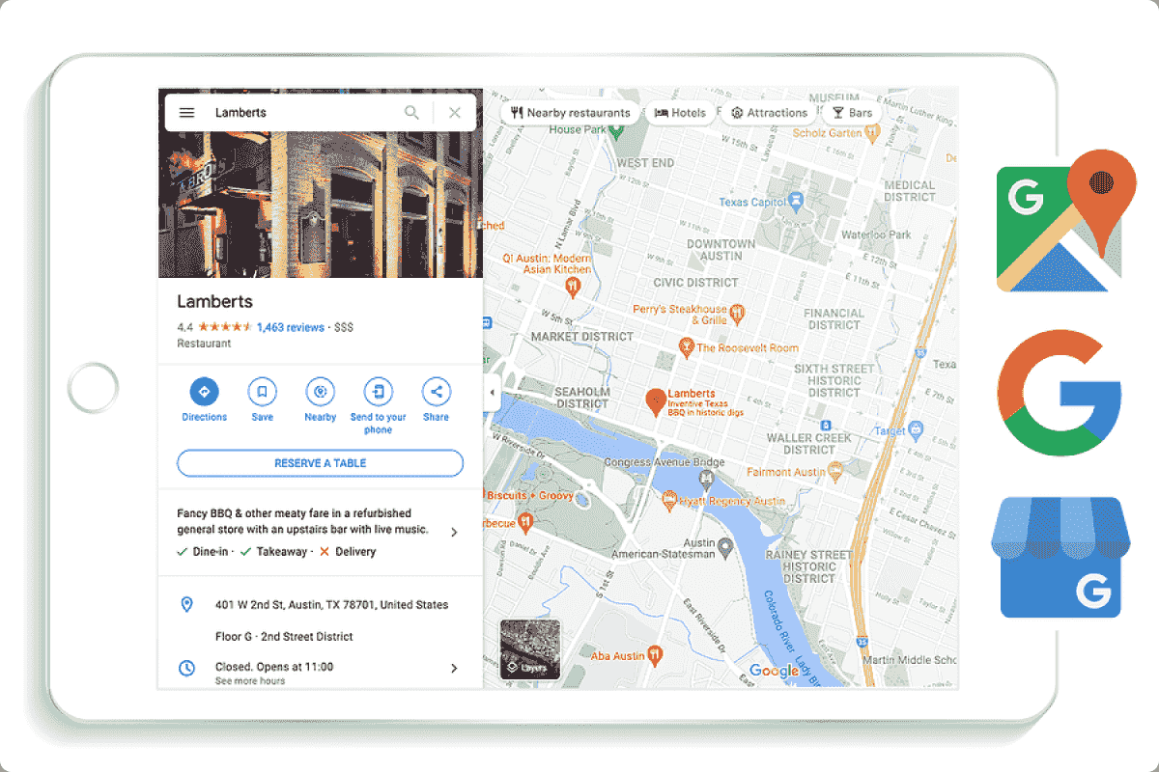Open the Layers map thumbnail

point(529,649)
